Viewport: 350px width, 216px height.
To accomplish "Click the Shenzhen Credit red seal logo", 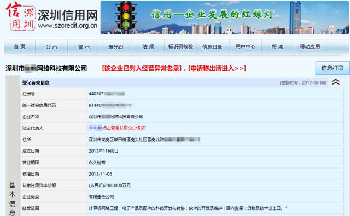I will [20, 16].
